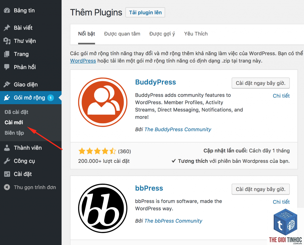
Task: Open Chi tiết for BuddyPress
Action: [281, 96]
